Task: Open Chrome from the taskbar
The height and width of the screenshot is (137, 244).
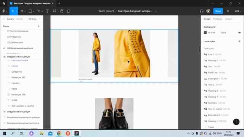Action: pyautogui.click(x=59, y=133)
